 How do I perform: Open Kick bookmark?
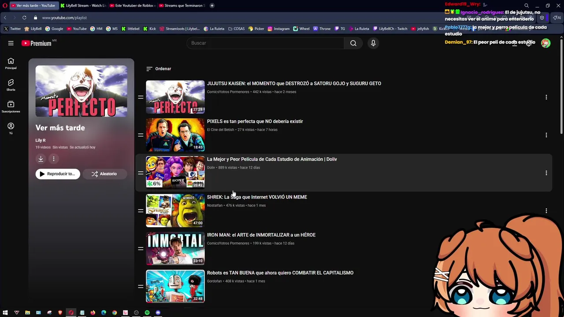[150, 29]
